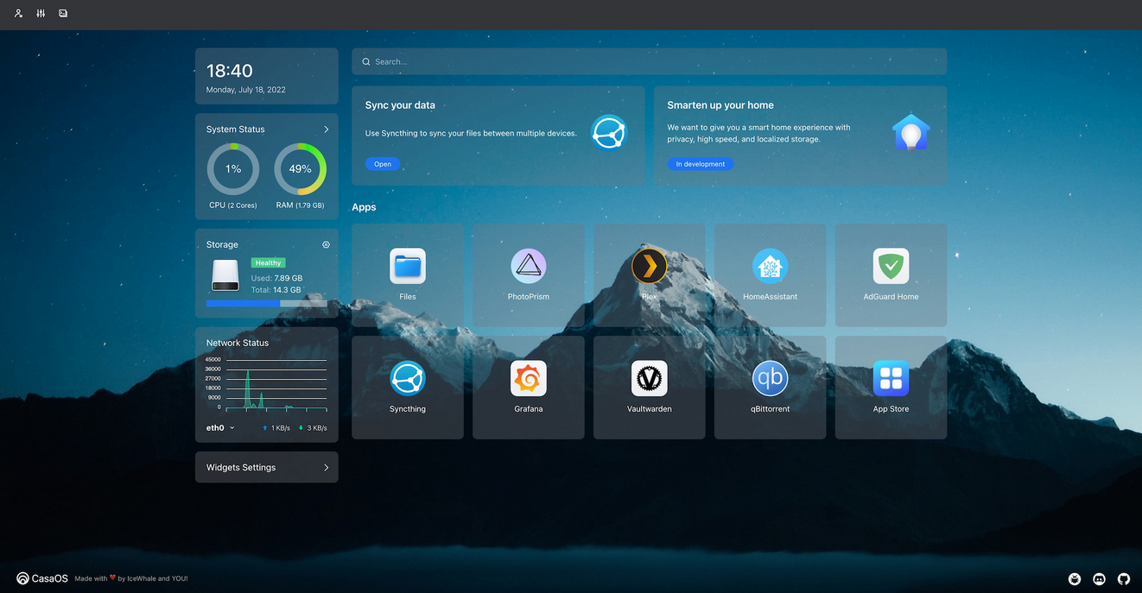The image size is (1142, 593).
Task: Open Syncthing in the Apps grid
Action: tap(407, 379)
